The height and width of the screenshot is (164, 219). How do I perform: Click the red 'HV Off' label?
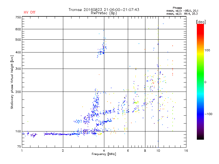point(30,12)
